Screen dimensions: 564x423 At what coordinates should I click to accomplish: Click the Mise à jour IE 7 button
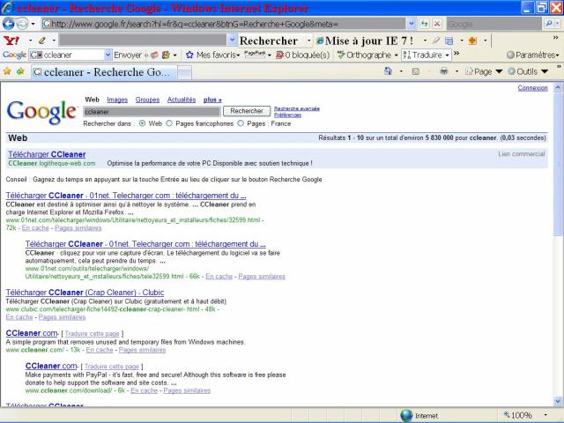point(365,41)
